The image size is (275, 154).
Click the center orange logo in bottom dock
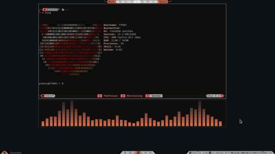[138, 152]
